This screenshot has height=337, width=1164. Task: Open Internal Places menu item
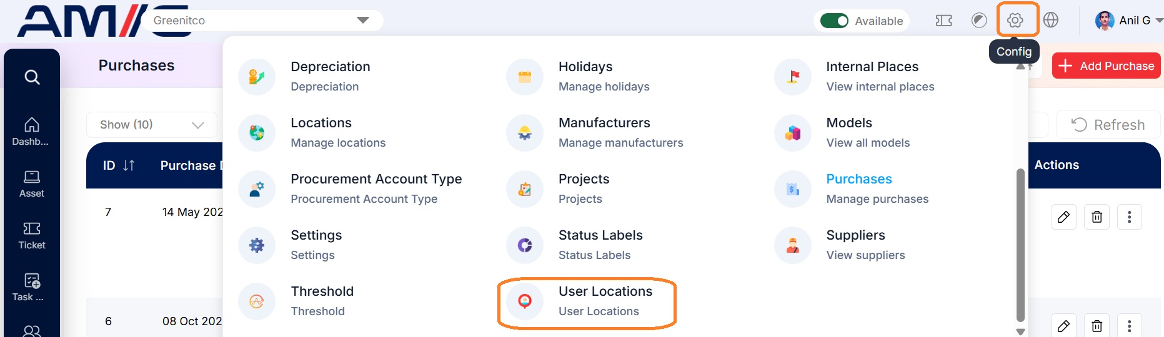click(880, 76)
